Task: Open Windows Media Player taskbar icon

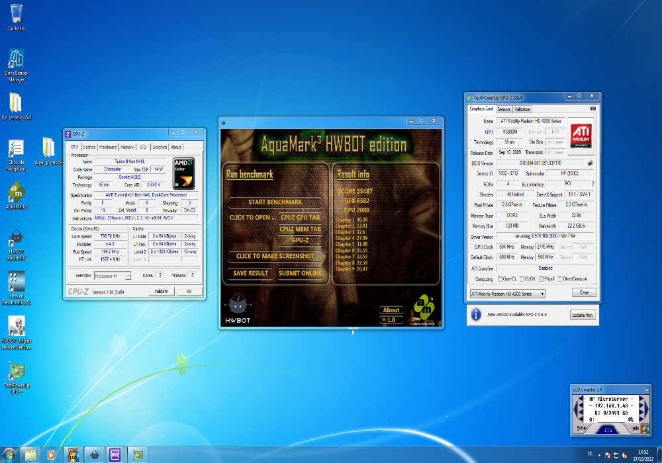Action: [51, 455]
